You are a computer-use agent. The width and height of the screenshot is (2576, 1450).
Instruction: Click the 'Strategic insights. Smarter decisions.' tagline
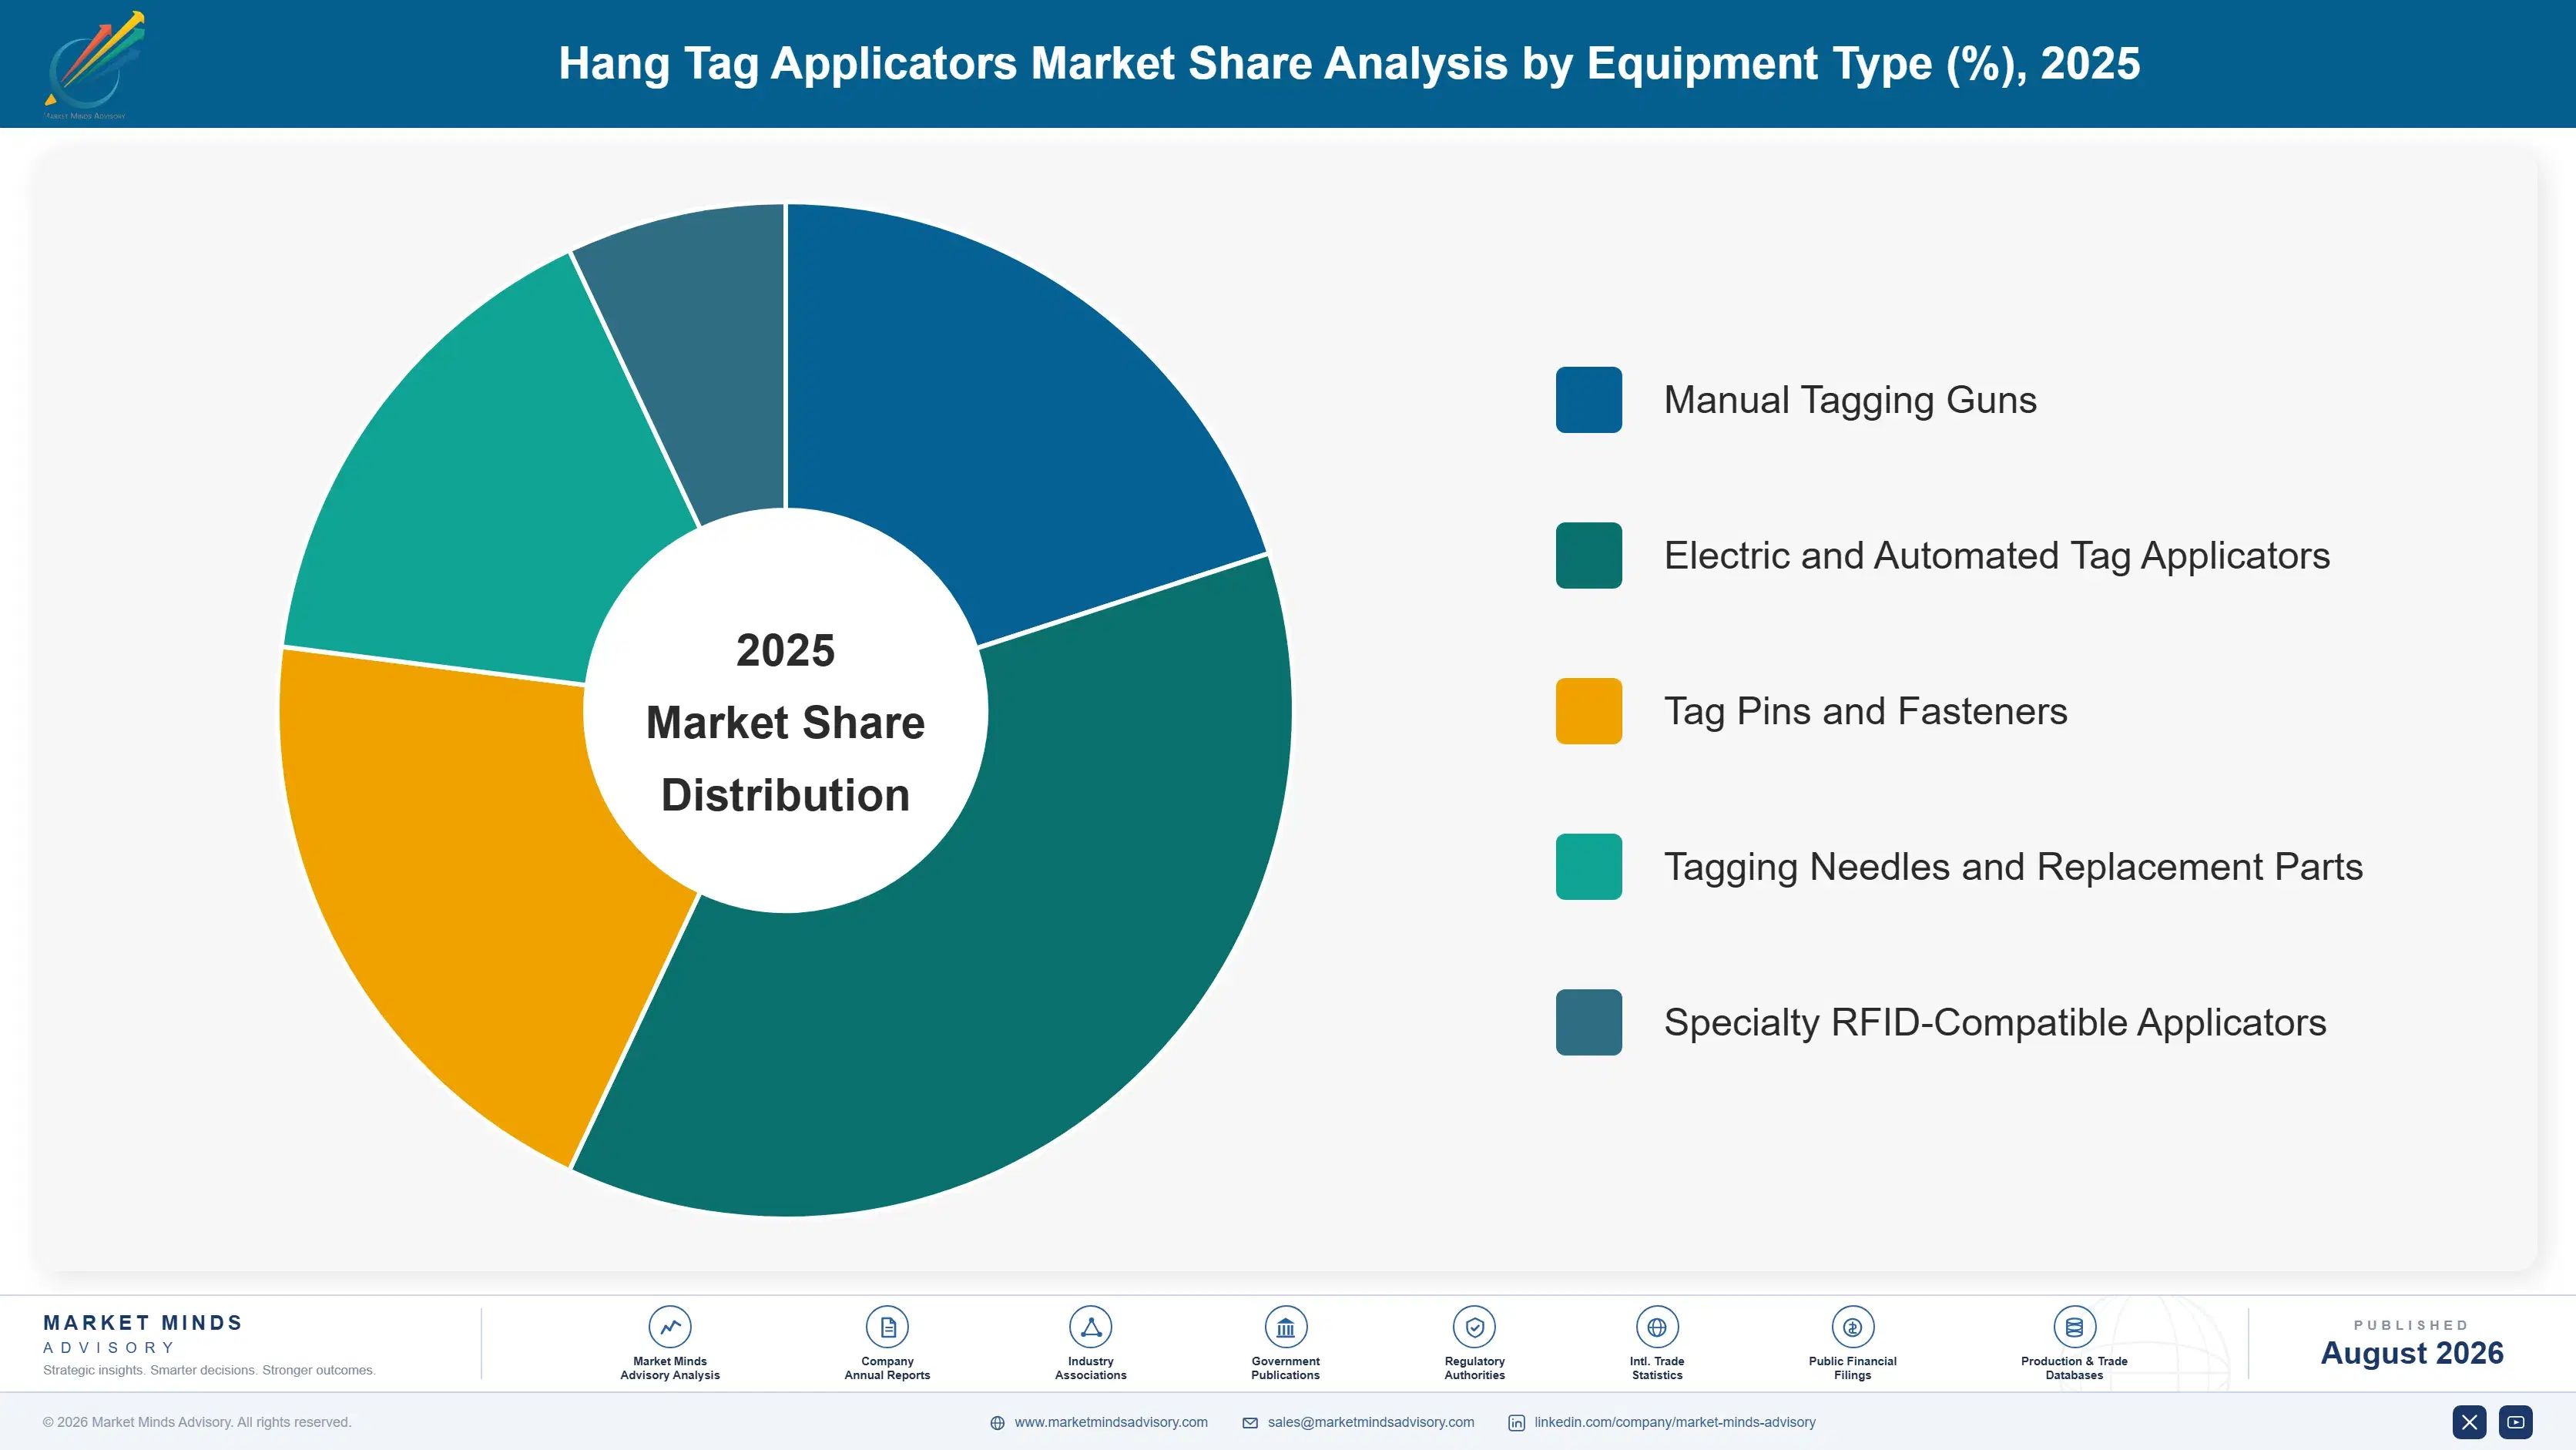click(209, 1370)
